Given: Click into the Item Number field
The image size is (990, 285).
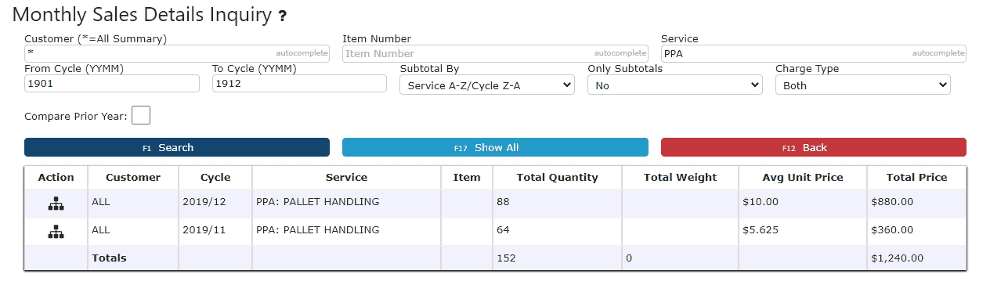Looking at the screenshot, I should 495,53.
